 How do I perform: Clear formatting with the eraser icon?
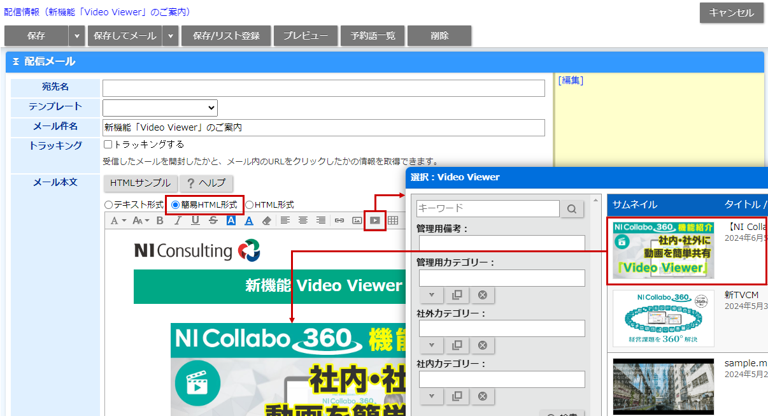click(x=267, y=220)
